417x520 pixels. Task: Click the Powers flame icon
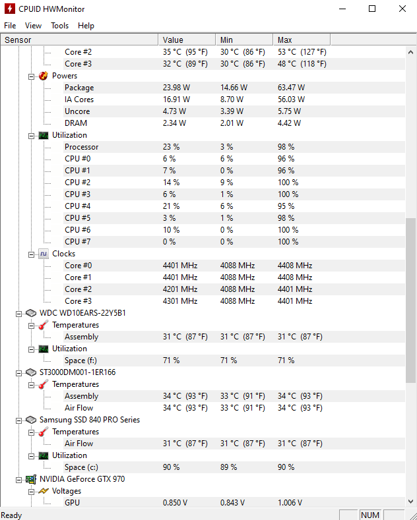[x=44, y=76]
